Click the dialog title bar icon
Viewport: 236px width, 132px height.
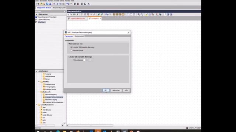tap(66, 32)
